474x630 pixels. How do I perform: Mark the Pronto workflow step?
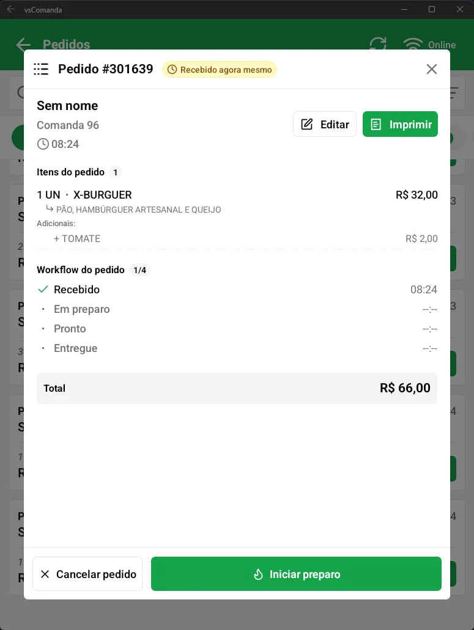click(69, 328)
